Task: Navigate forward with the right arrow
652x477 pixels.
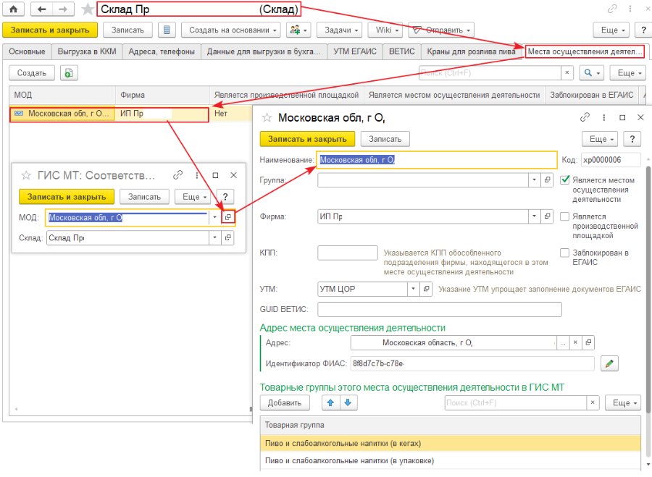Action: coord(63,9)
